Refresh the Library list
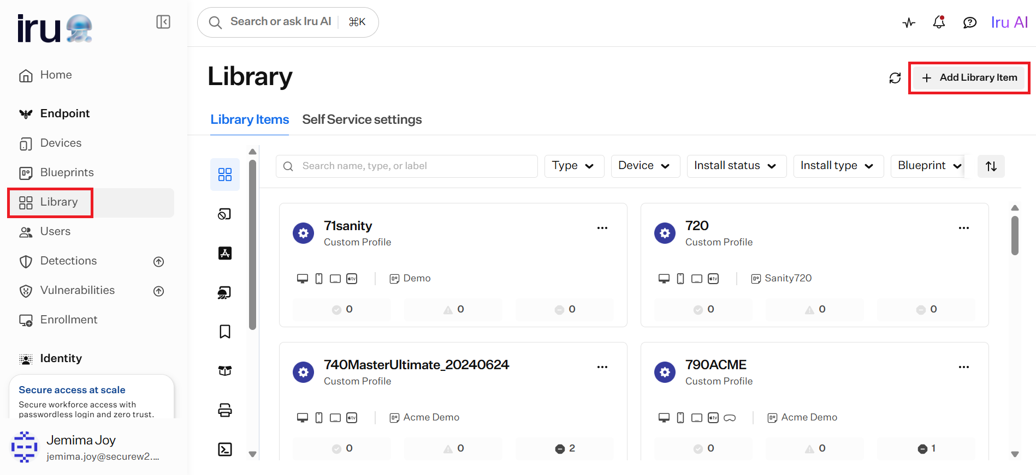The image size is (1036, 475). (895, 78)
